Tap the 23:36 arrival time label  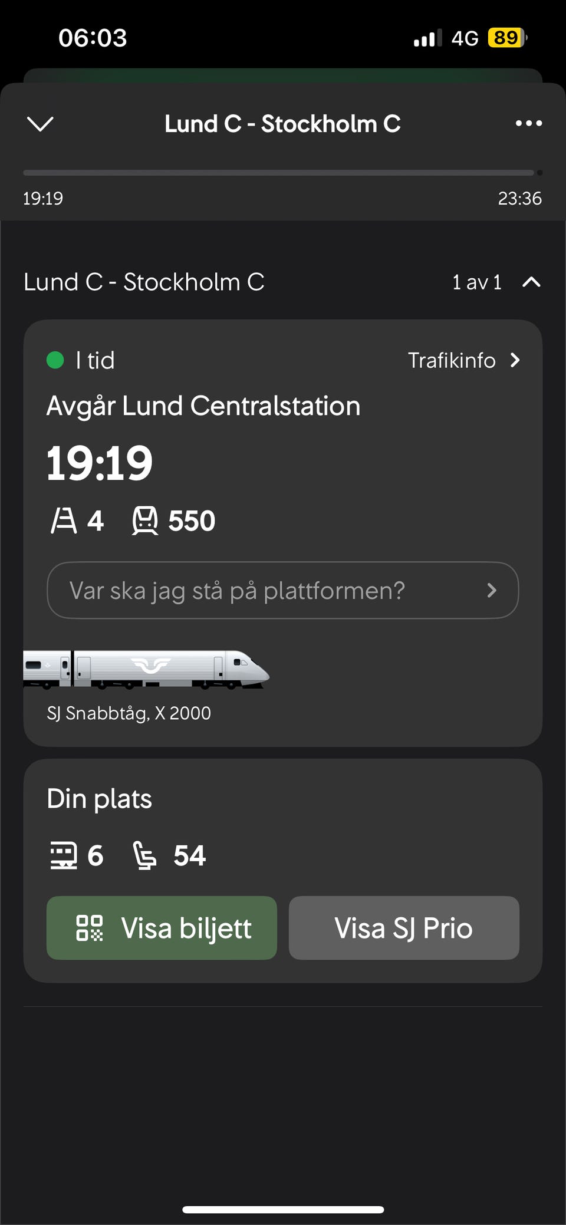(x=519, y=199)
